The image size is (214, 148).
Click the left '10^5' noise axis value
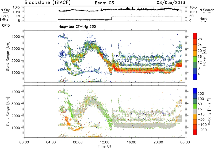16,7
